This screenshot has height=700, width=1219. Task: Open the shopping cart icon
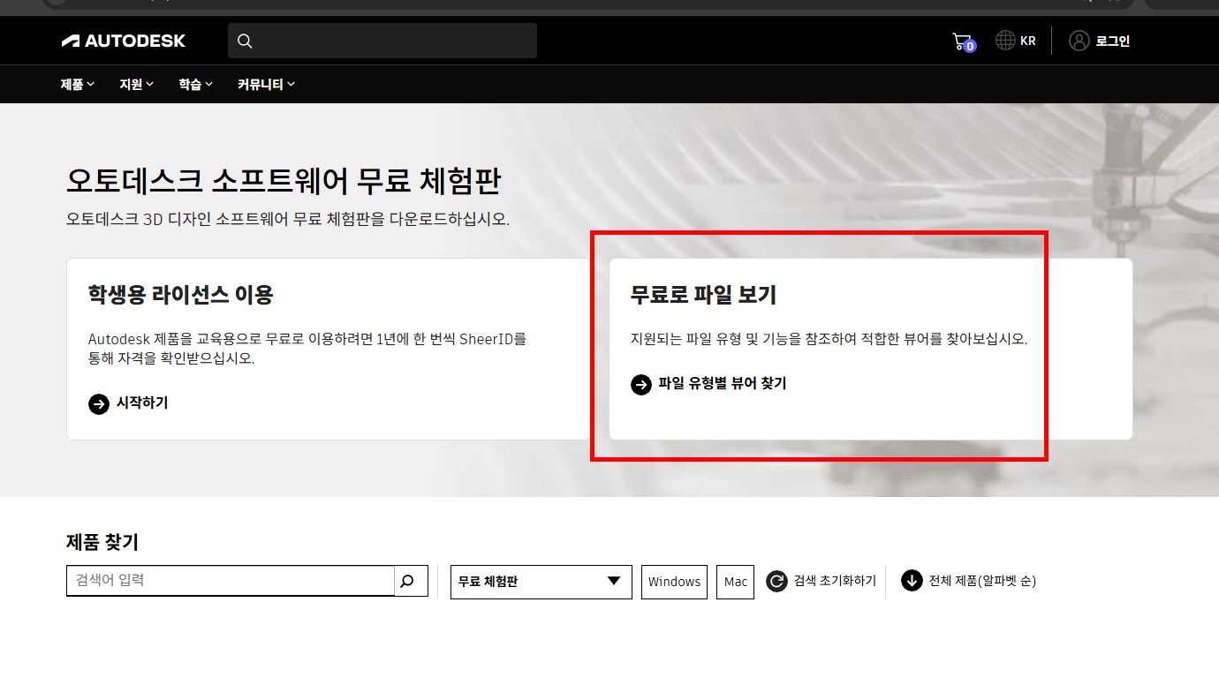pos(962,40)
